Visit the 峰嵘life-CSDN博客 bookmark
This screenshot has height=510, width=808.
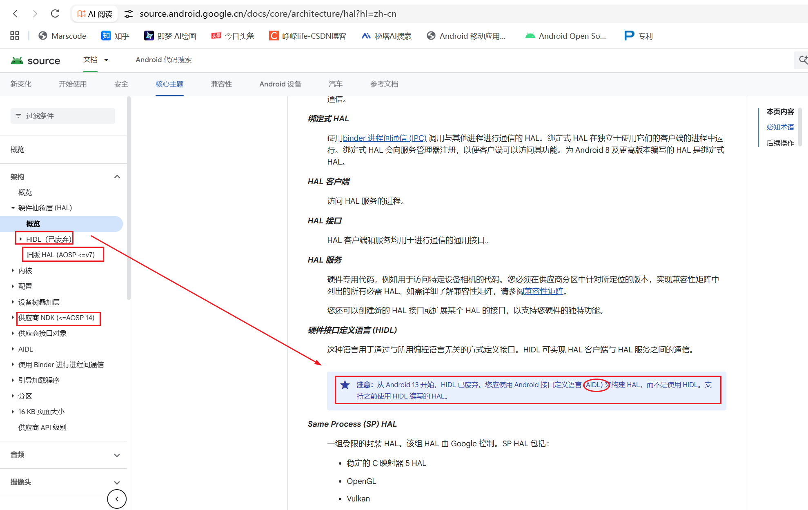308,36
